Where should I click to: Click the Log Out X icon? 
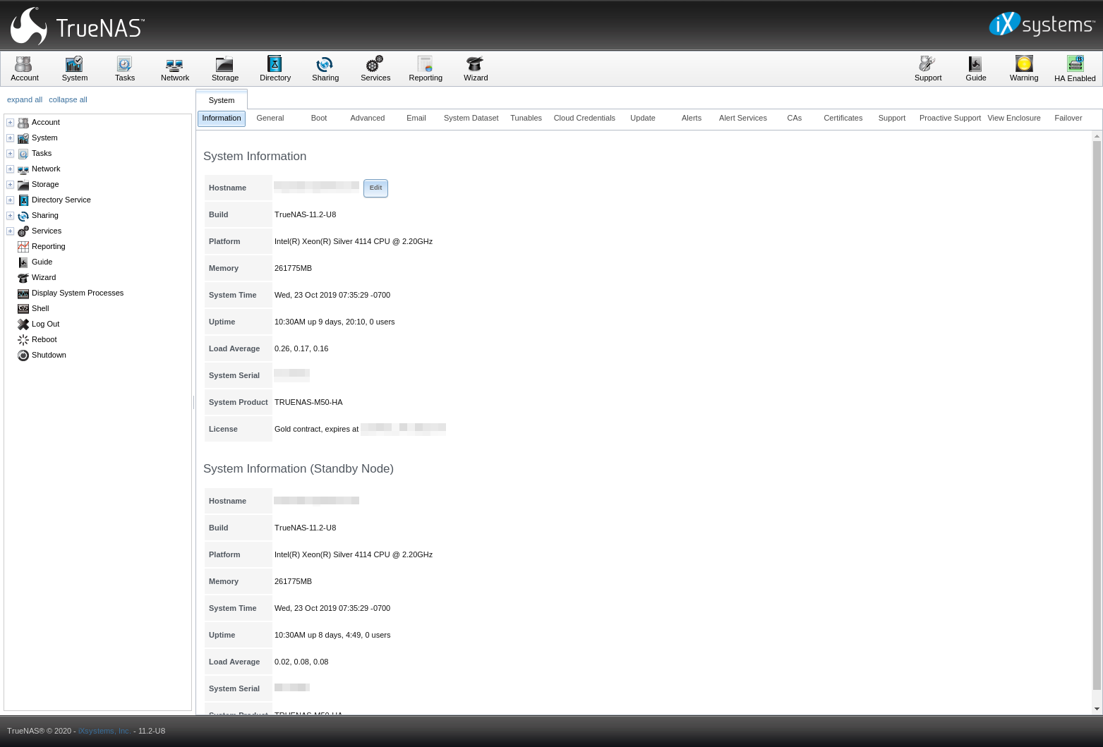point(23,324)
